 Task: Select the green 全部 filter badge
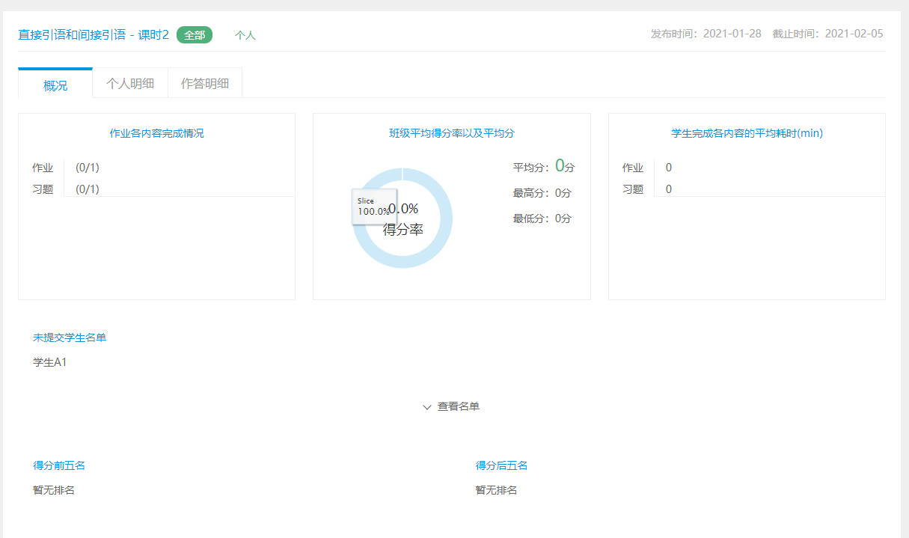(x=195, y=35)
